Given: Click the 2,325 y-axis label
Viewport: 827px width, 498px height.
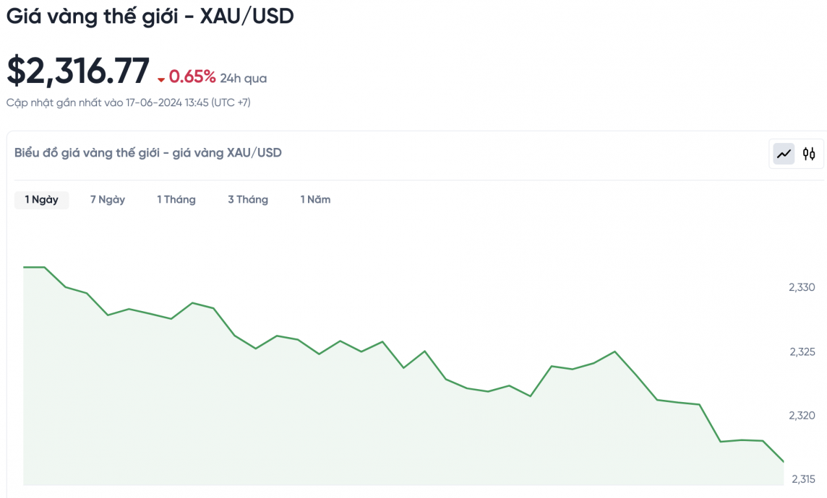Looking at the screenshot, I should pyautogui.click(x=802, y=351).
